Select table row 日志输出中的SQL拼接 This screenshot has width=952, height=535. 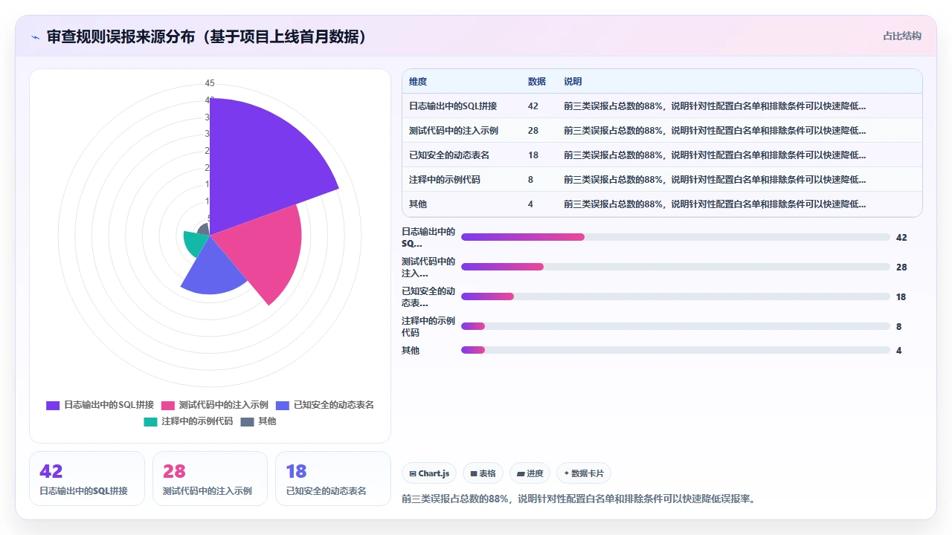662,106
